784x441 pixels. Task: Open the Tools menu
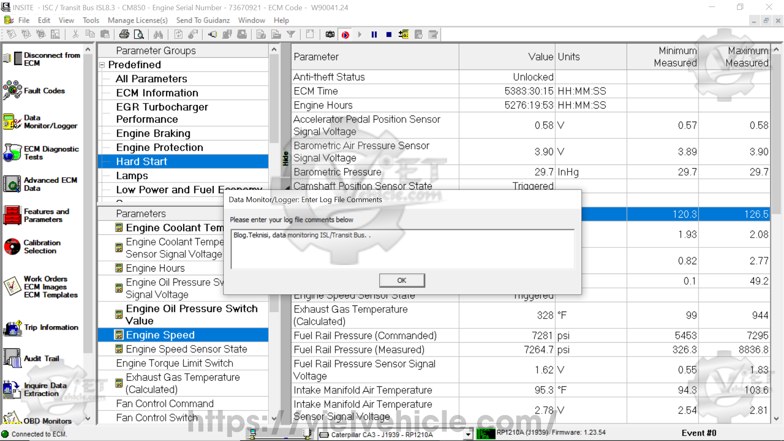(x=91, y=20)
